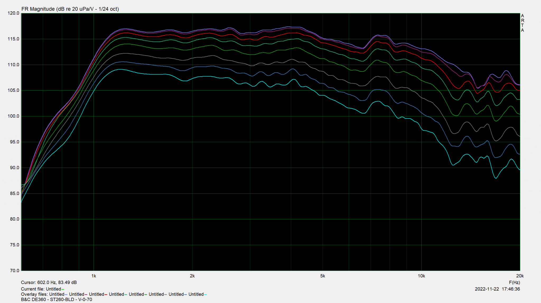Click the chart title 'FR Magnitude (dB re 20 uPa/V - 1/24 oct)'
This screenshot has height=303, width=541.
(70, 9)
